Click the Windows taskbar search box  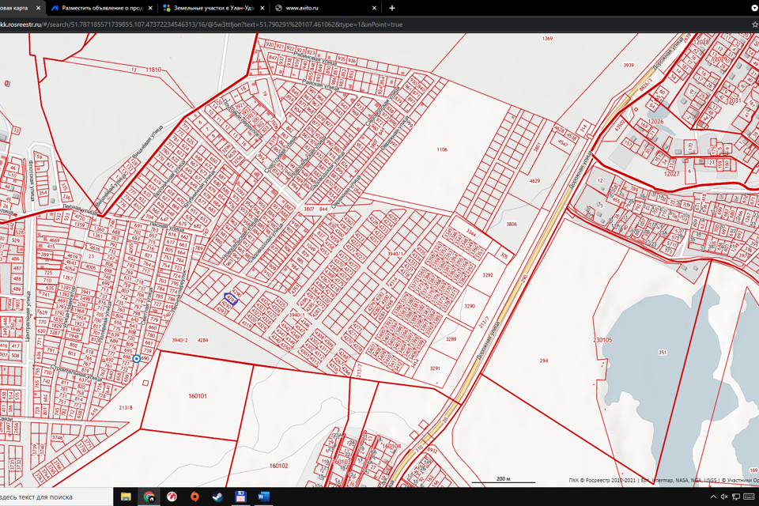55,497
